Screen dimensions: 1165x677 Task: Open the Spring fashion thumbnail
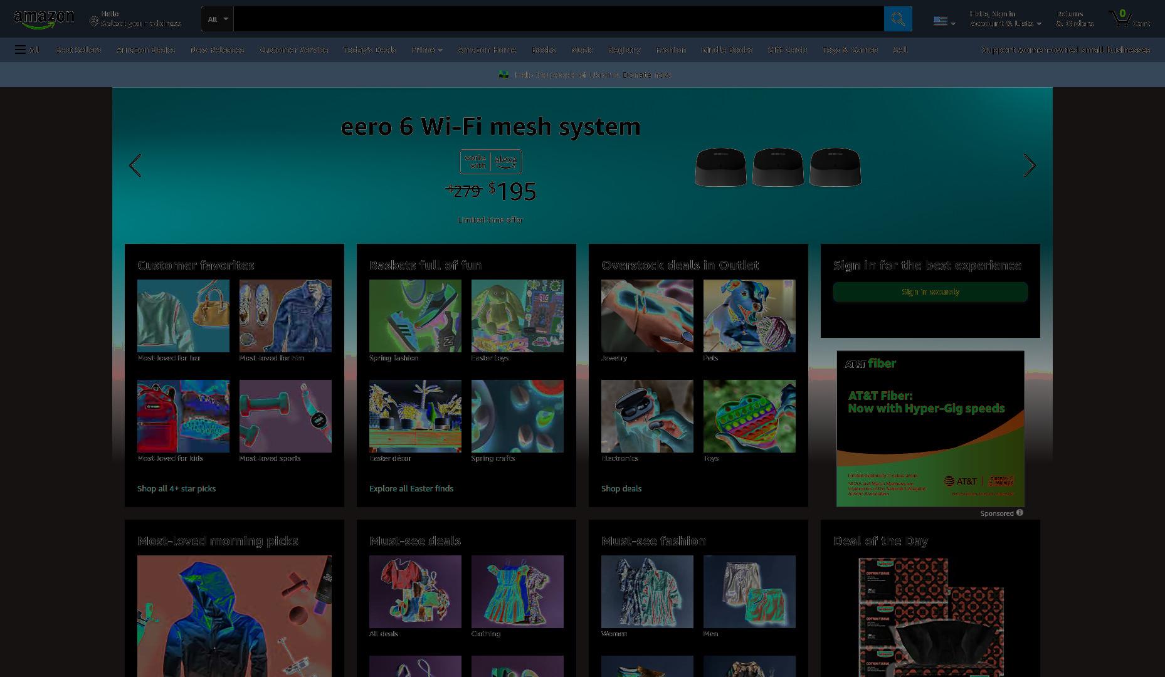pos(415,316)
